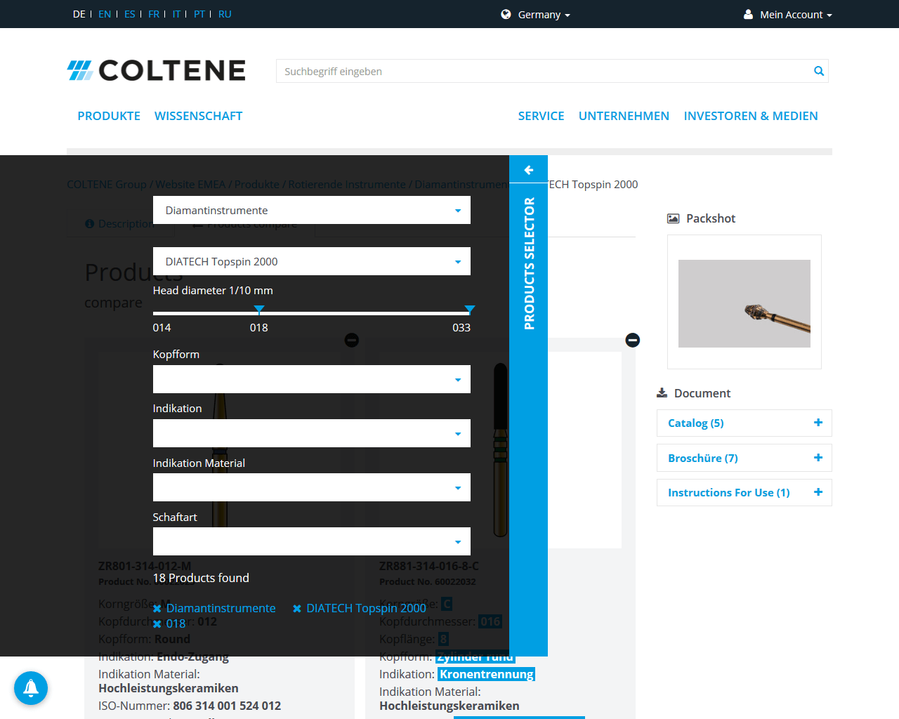
Task: Expand Catalog (5) with plus icon
Action: [818, 423]
